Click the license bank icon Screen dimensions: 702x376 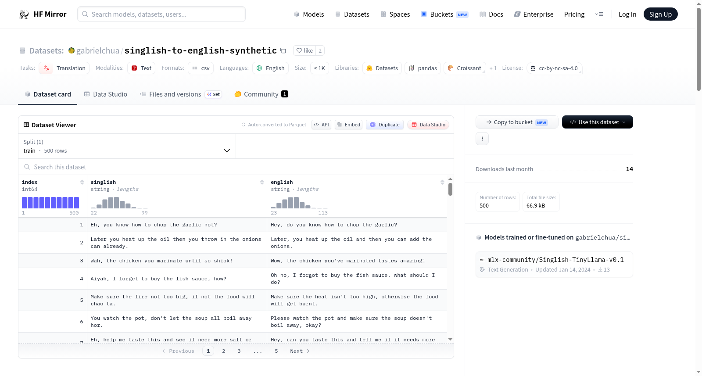click(x=533, y=68)
